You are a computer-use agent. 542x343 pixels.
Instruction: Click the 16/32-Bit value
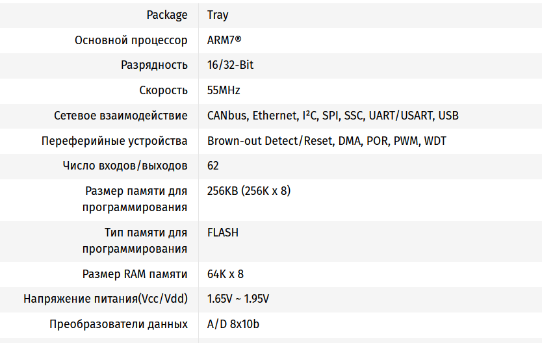(x=230, y=65)
